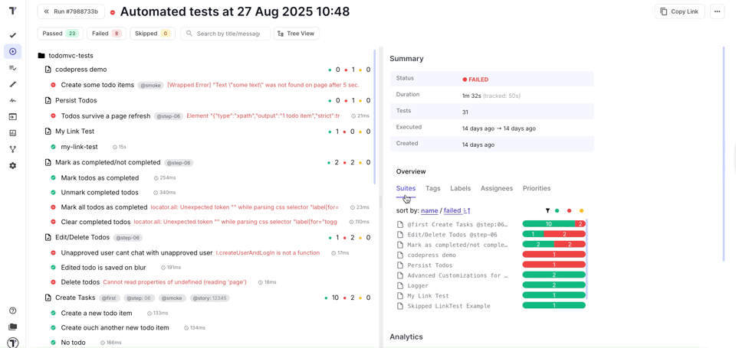Open the Analytics chart icon in sidebar

click(x=12, y=133)
